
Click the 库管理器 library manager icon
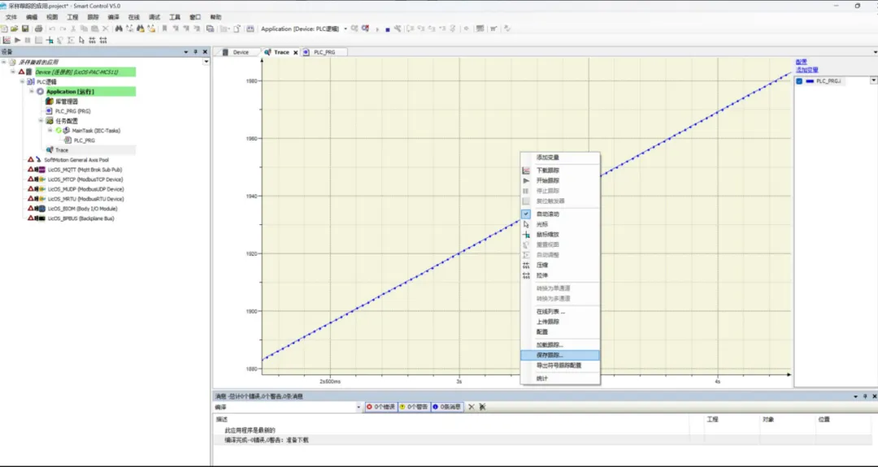coord(49,102)
